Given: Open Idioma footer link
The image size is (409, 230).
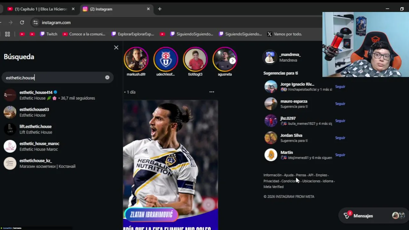Looking at the screenshot, I should click(x=328, y=181).
